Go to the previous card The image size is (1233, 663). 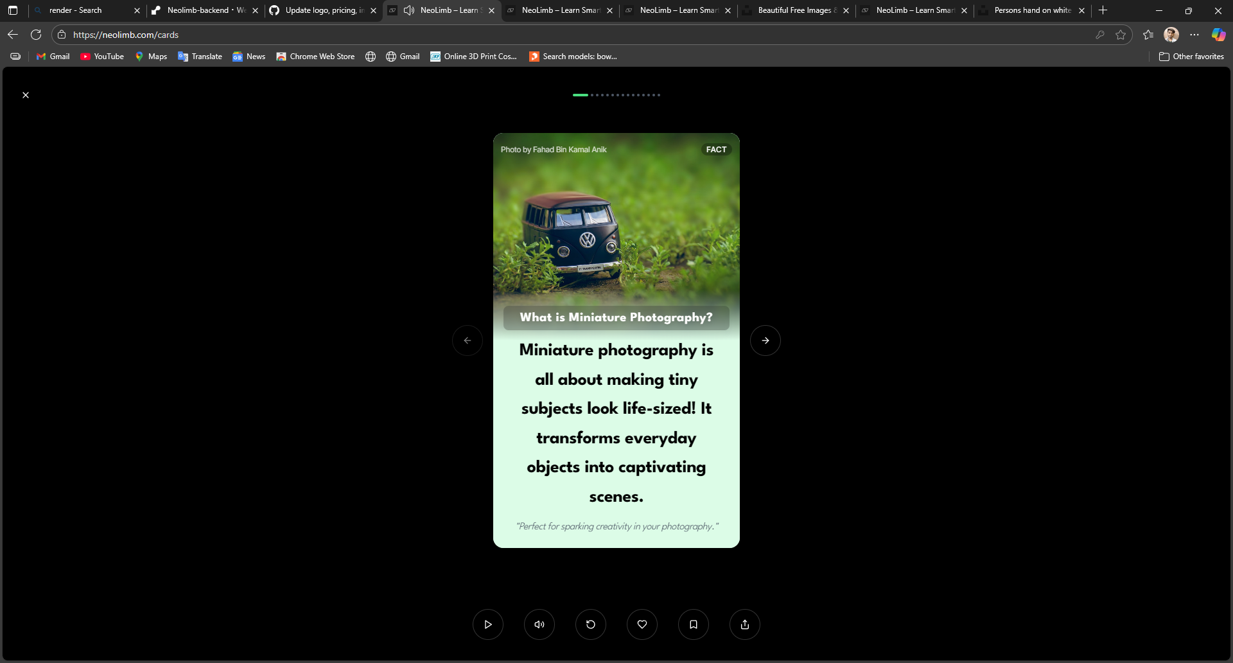tap(468, 340)
